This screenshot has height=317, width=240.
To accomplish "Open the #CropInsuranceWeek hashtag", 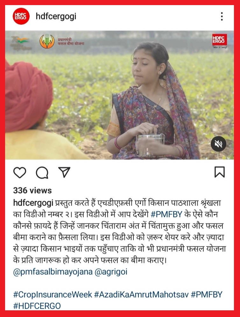I will 53,294.
